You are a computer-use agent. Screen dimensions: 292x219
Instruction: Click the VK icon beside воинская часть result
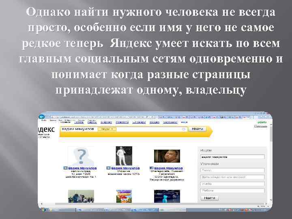[x=108, y=168]
